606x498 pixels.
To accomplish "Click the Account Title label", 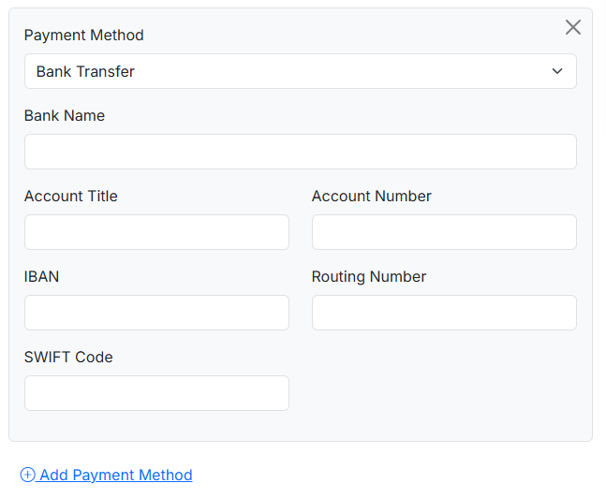I will coord(71,196).
